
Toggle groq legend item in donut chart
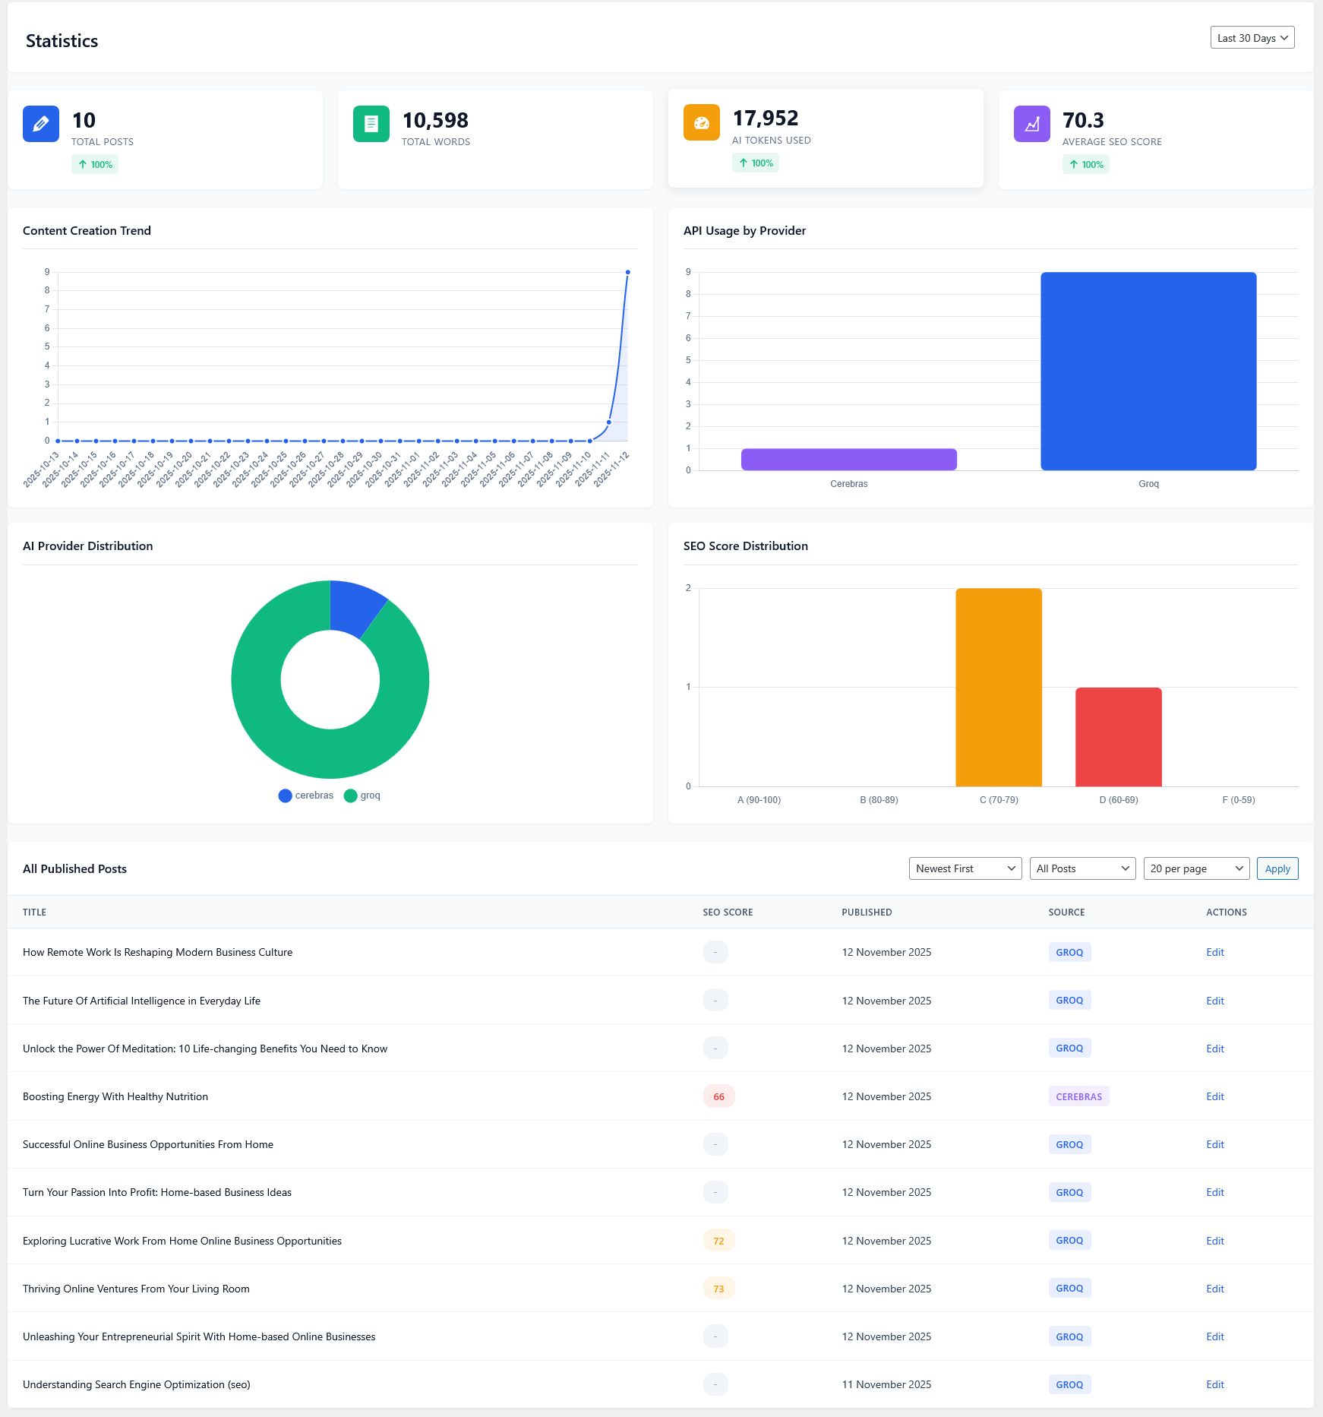point(362,795)
